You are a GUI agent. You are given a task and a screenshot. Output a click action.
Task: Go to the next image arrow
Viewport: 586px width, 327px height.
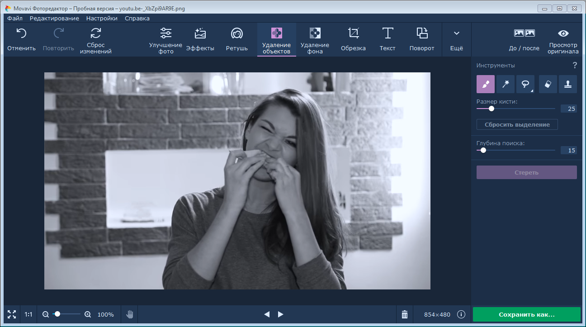pyautogui.click(x=281, y=314)
